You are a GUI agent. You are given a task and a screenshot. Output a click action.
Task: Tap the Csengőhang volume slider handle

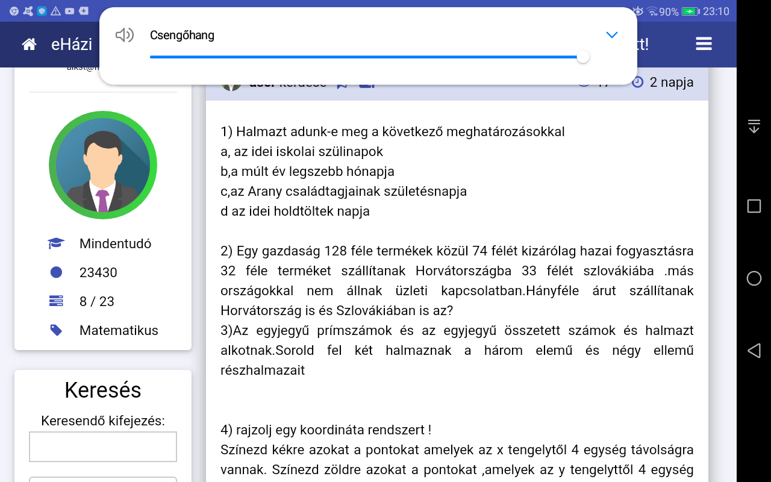582,57
